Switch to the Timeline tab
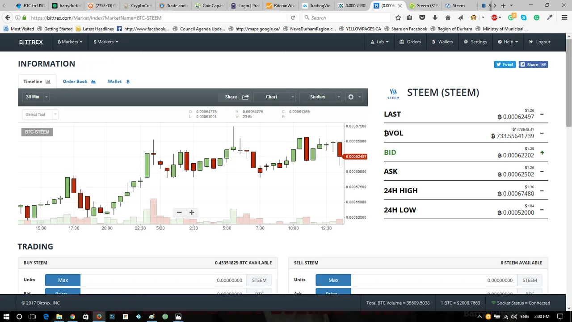This screenshot has width=572, height=322. pos(37,81)
